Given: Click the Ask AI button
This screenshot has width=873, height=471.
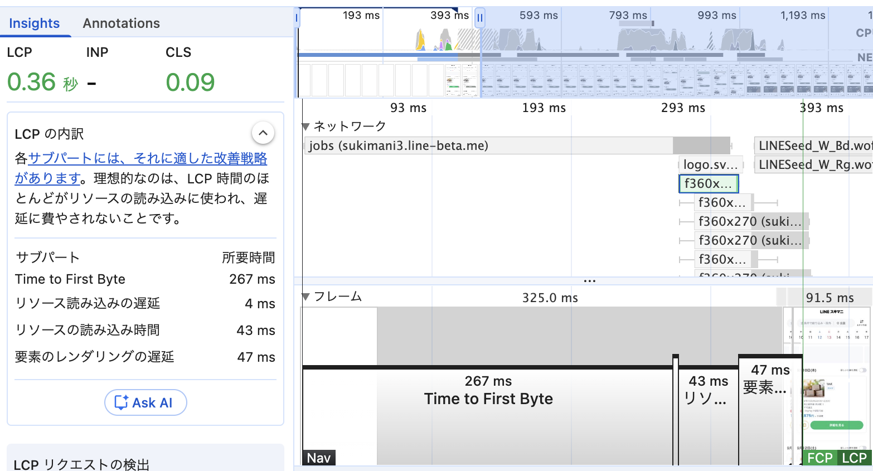Looking at the screenshot, I should tap(145, 402).
